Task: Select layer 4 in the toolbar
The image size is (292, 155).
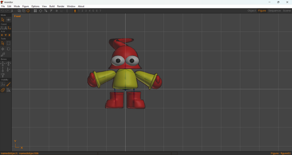Action: point(90,11)
